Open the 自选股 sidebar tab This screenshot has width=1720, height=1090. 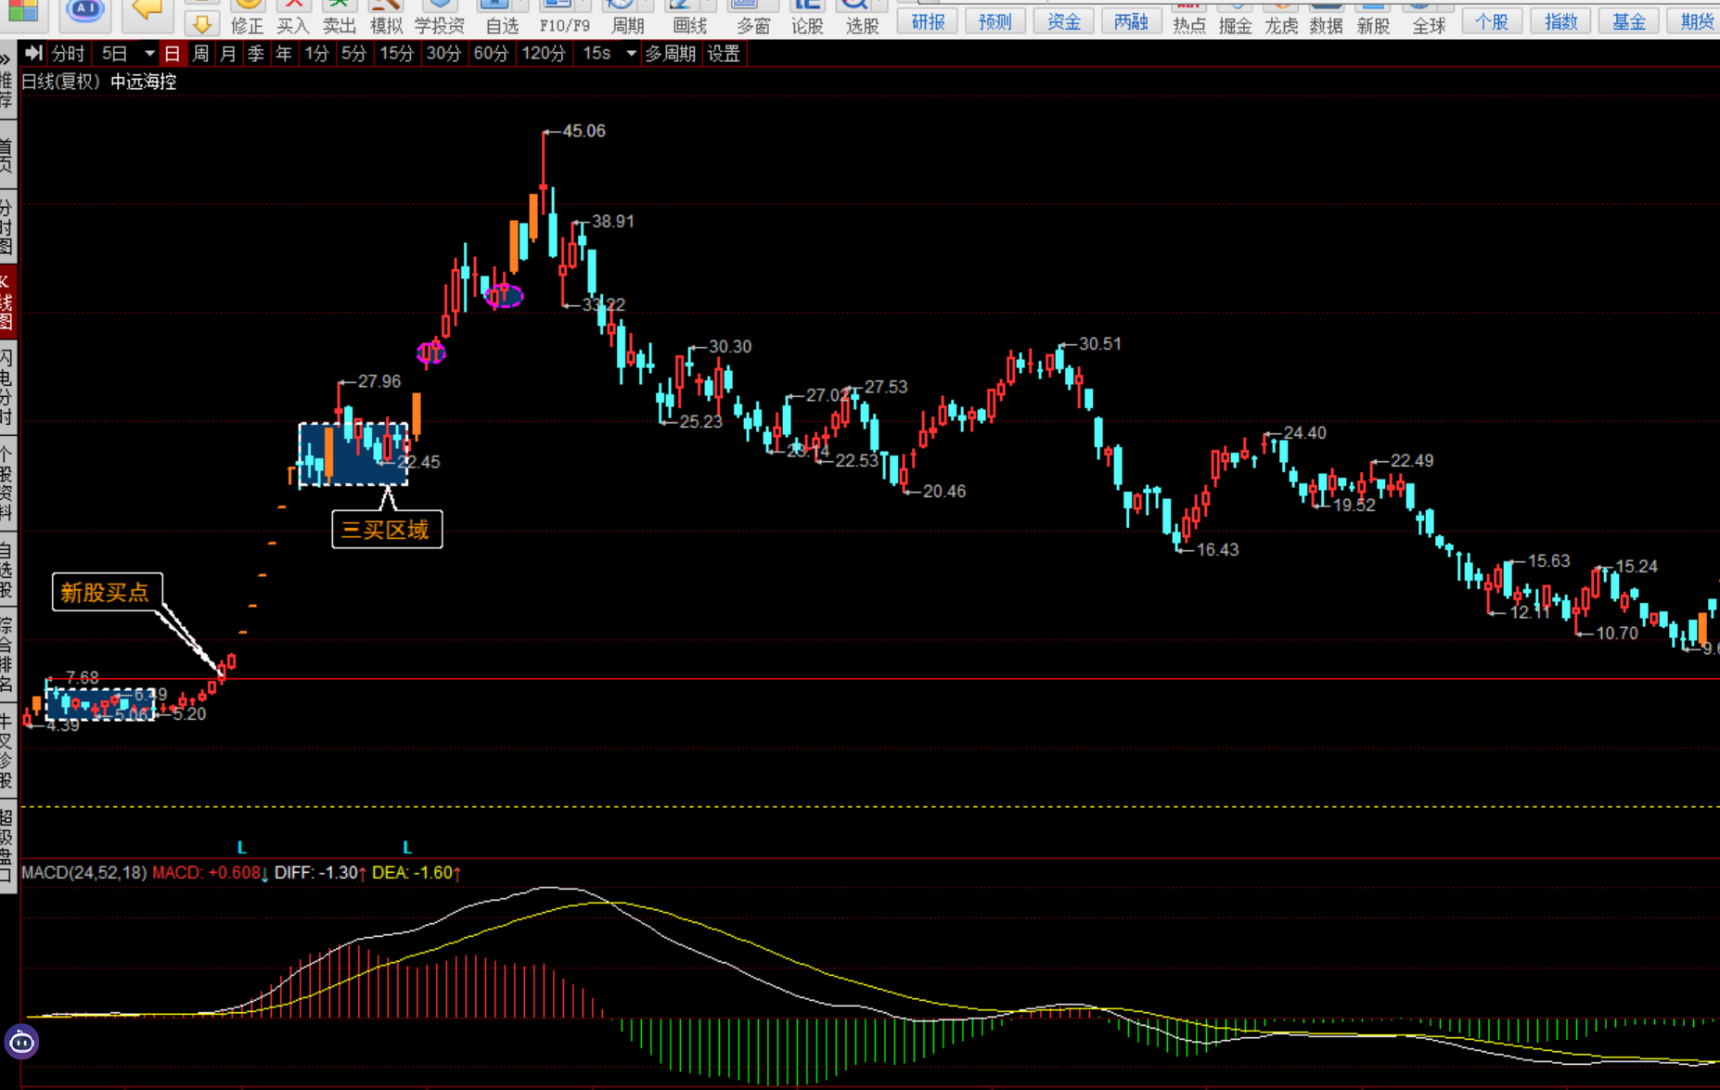tap(7, 569)
